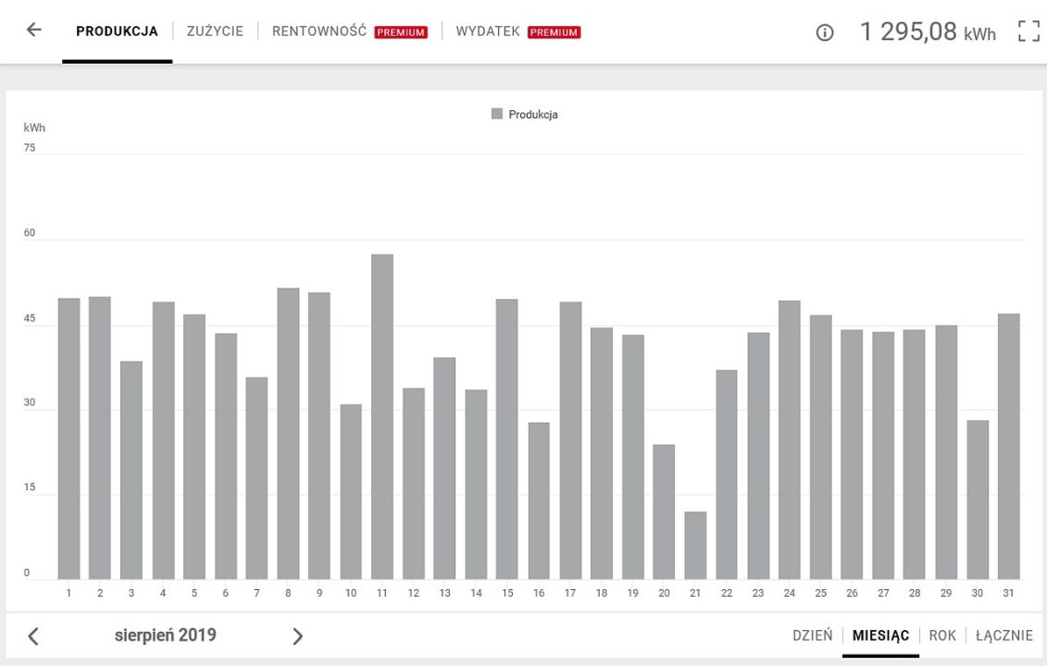The image size is (1047, 666).
Task: Open the WYDATEK premium tab
Action: (518, 31)
